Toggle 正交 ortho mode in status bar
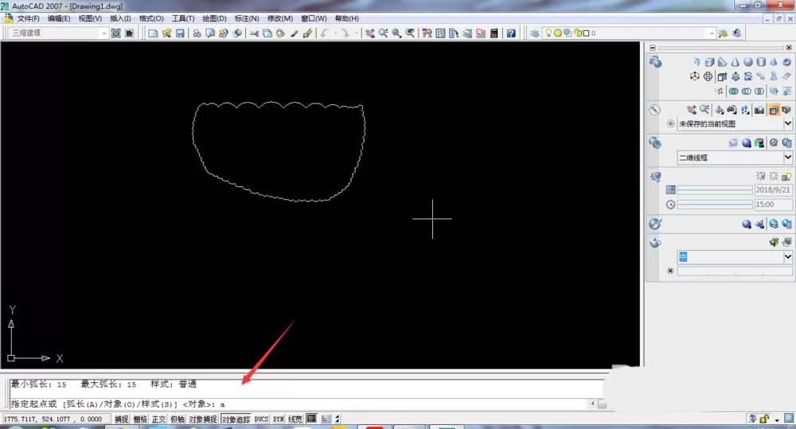This screenshot has width=796, height=429. click(158, 419)
